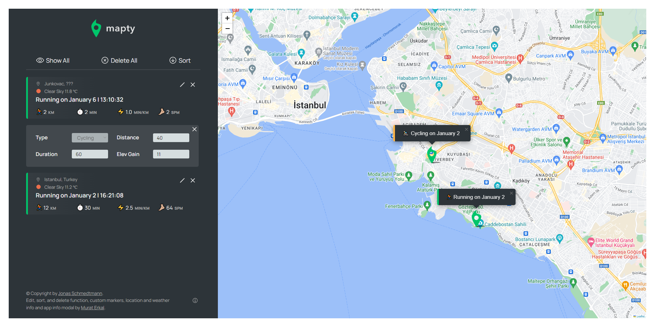Screen dimensions: 655x327
Task: Open the Murat Erkal link
Action: pos(92,307)
